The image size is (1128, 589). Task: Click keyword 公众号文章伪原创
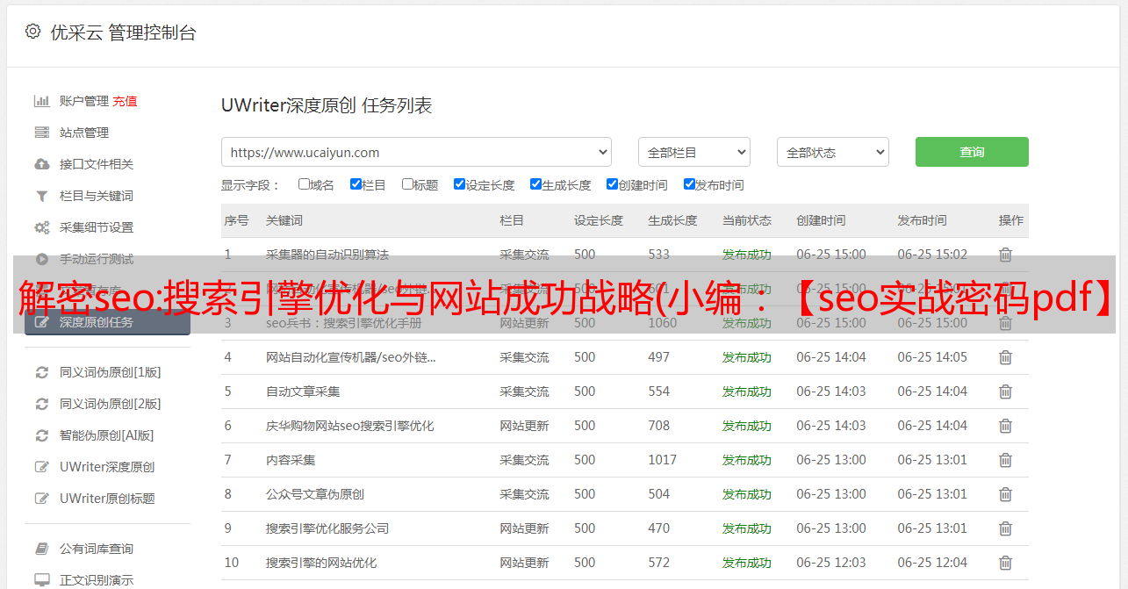point(315,494)
